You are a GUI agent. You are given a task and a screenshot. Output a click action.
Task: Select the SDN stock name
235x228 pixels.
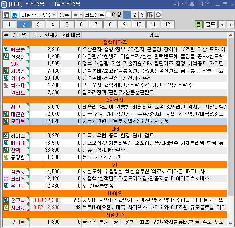14,64
